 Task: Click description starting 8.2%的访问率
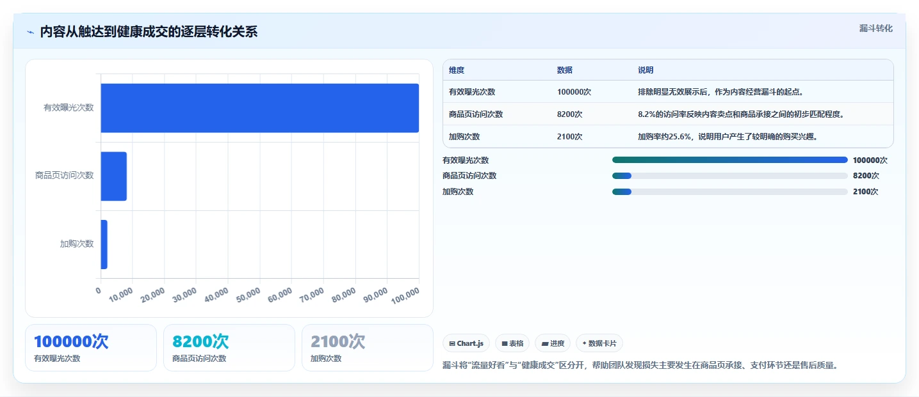741,114
